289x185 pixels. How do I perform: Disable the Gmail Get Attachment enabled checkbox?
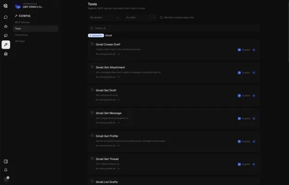239,73
